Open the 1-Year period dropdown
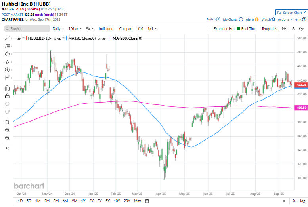 (75, 28)
